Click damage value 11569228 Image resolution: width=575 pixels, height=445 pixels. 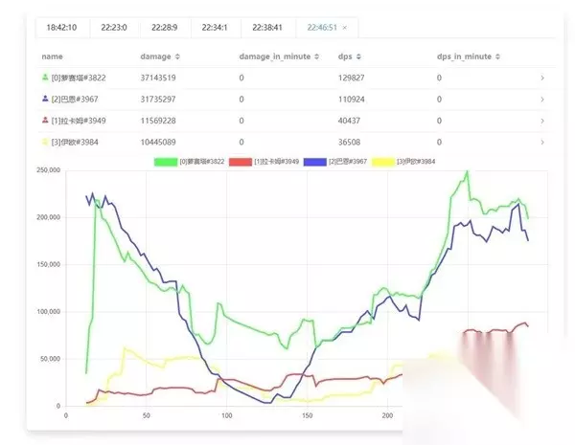[158, 121]
